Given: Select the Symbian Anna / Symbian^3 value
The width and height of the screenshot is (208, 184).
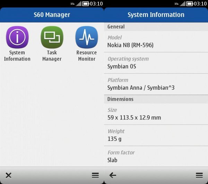Looking at the screenshot, I should [141, 88].
